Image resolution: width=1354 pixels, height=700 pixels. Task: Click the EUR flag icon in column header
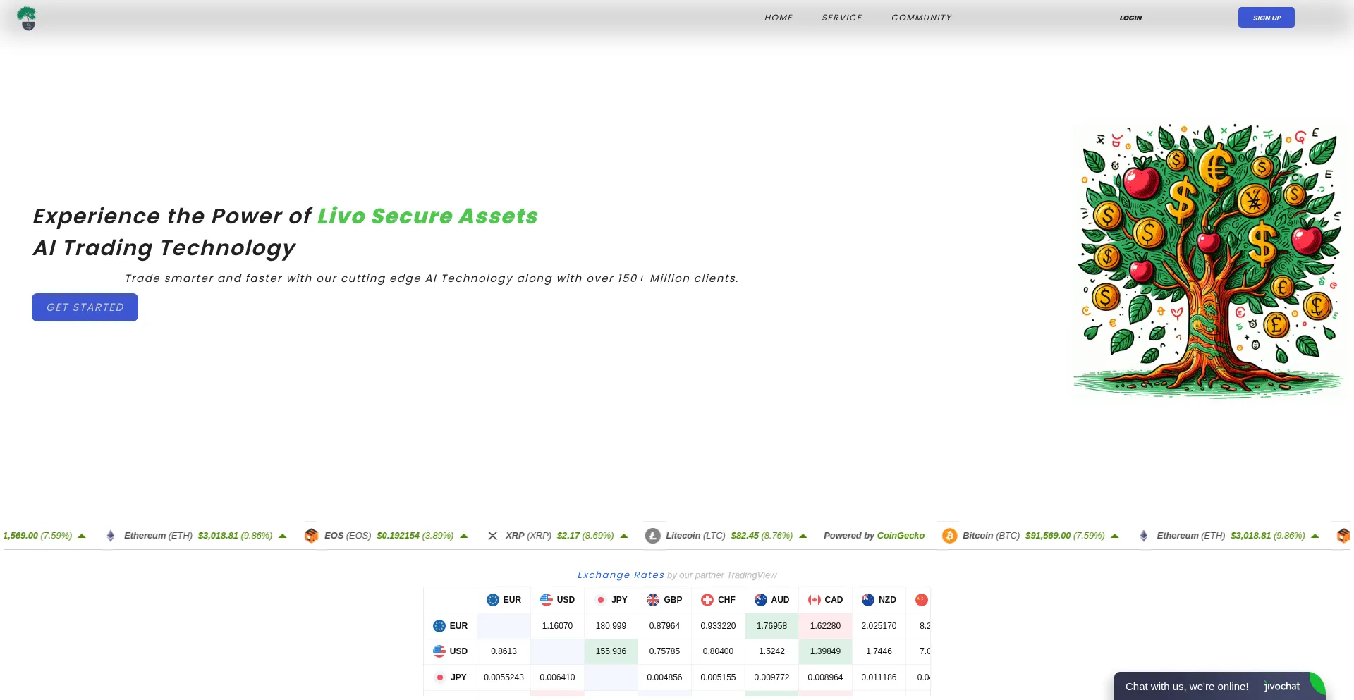point(492,600)
